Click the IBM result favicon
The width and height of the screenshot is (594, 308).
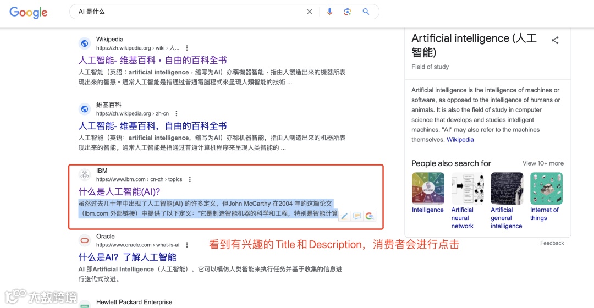(85, 175)
